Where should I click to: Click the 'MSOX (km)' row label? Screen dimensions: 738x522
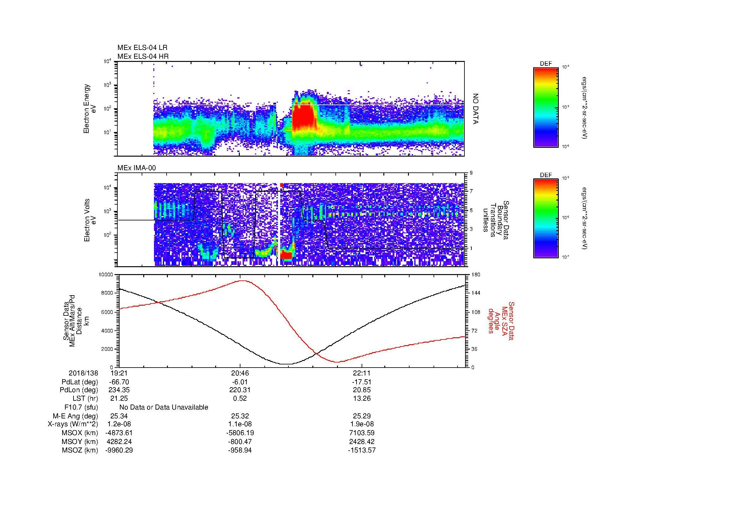pos(80,433)
